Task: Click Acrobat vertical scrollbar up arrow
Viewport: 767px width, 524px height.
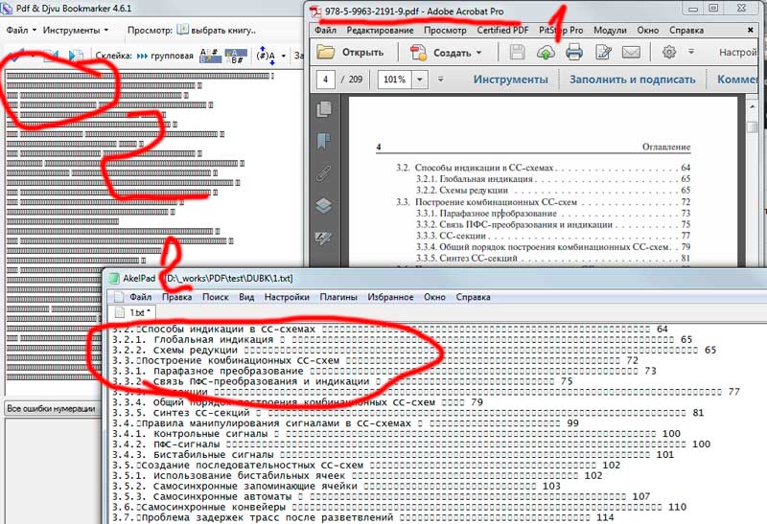Action: click(x=753, y=106)
